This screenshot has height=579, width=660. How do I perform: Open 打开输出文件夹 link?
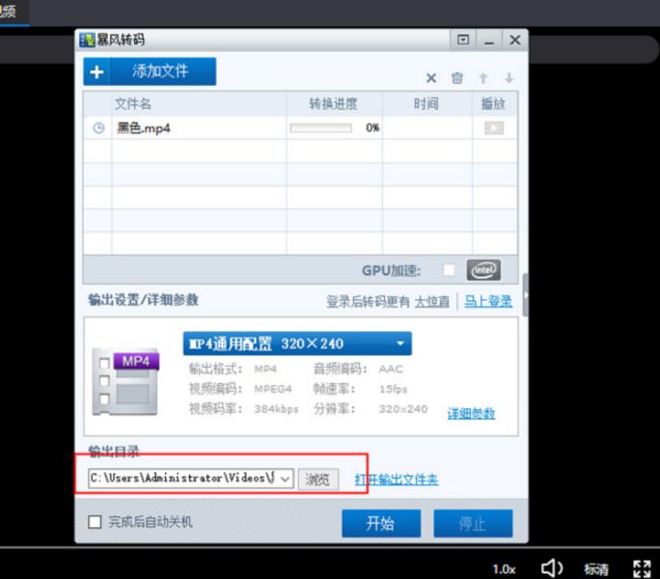click(x=397, y=480)
